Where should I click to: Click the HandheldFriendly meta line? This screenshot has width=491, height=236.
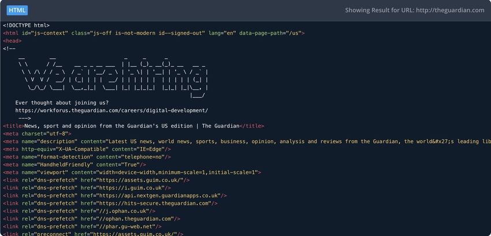[75, 164]
